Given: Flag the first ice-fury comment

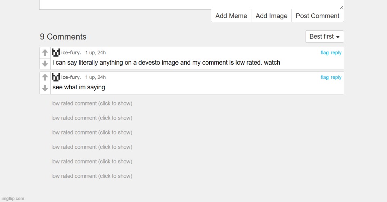Looking at the screenshot, I should click(325, 53).
